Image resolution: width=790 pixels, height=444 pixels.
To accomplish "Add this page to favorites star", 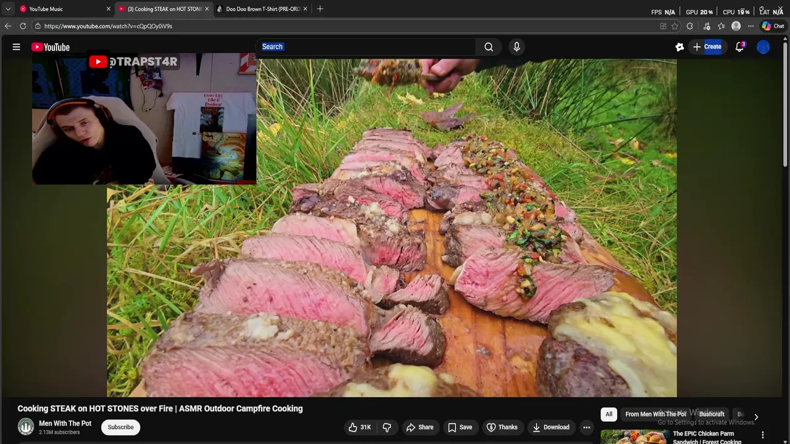I will [675, 26].
